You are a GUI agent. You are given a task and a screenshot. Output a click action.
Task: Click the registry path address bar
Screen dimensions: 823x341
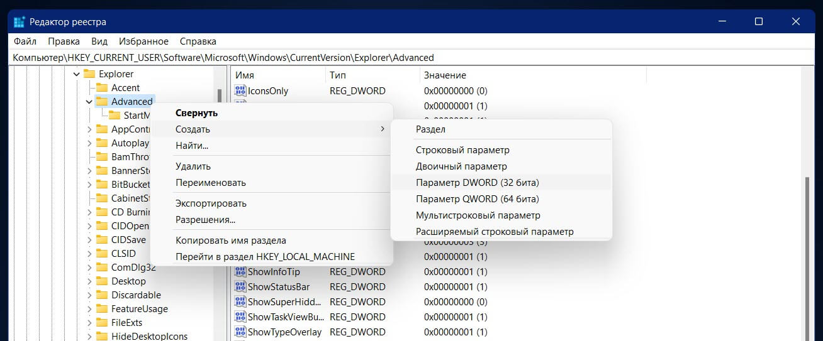(x=411, y=57)
